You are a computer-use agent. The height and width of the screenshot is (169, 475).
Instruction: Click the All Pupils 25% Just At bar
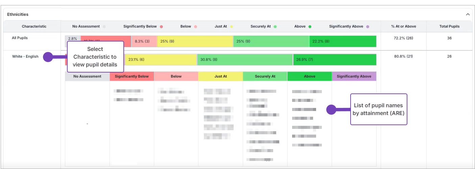(195, 41)
